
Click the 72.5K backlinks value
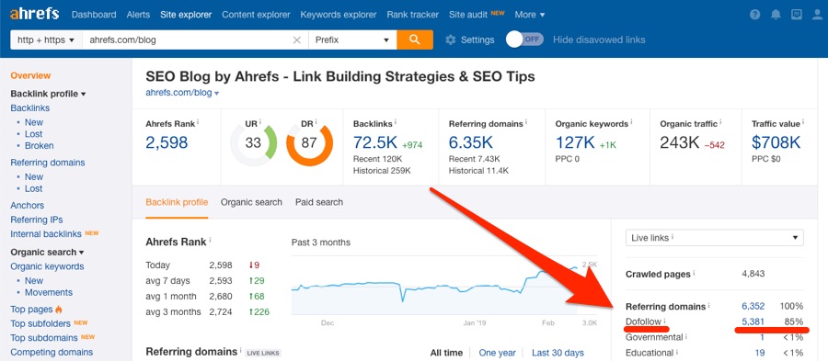[375, 142]
